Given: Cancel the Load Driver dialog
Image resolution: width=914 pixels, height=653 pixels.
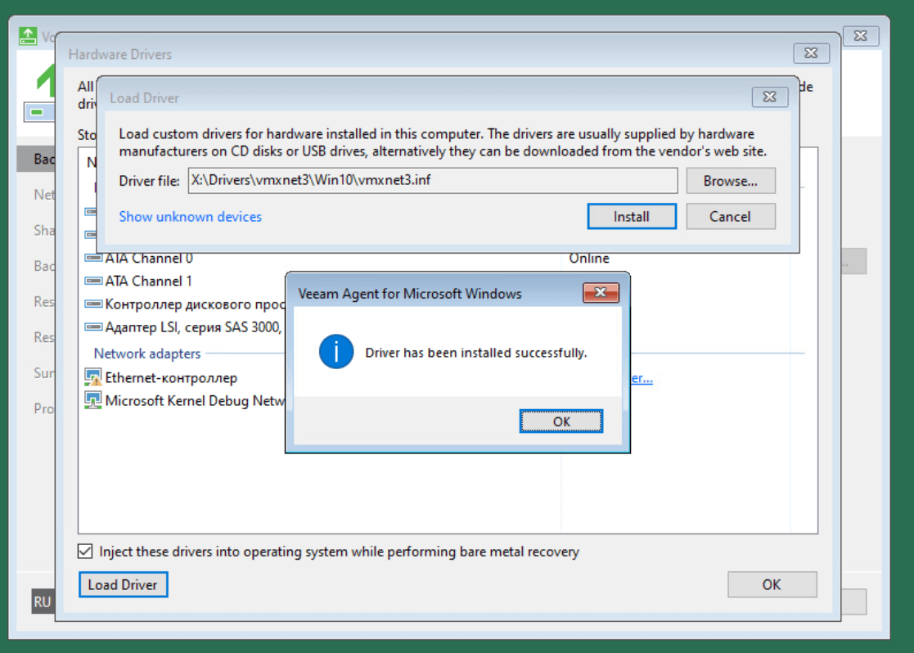Looking at the screenshot, I should click(730, 217).
